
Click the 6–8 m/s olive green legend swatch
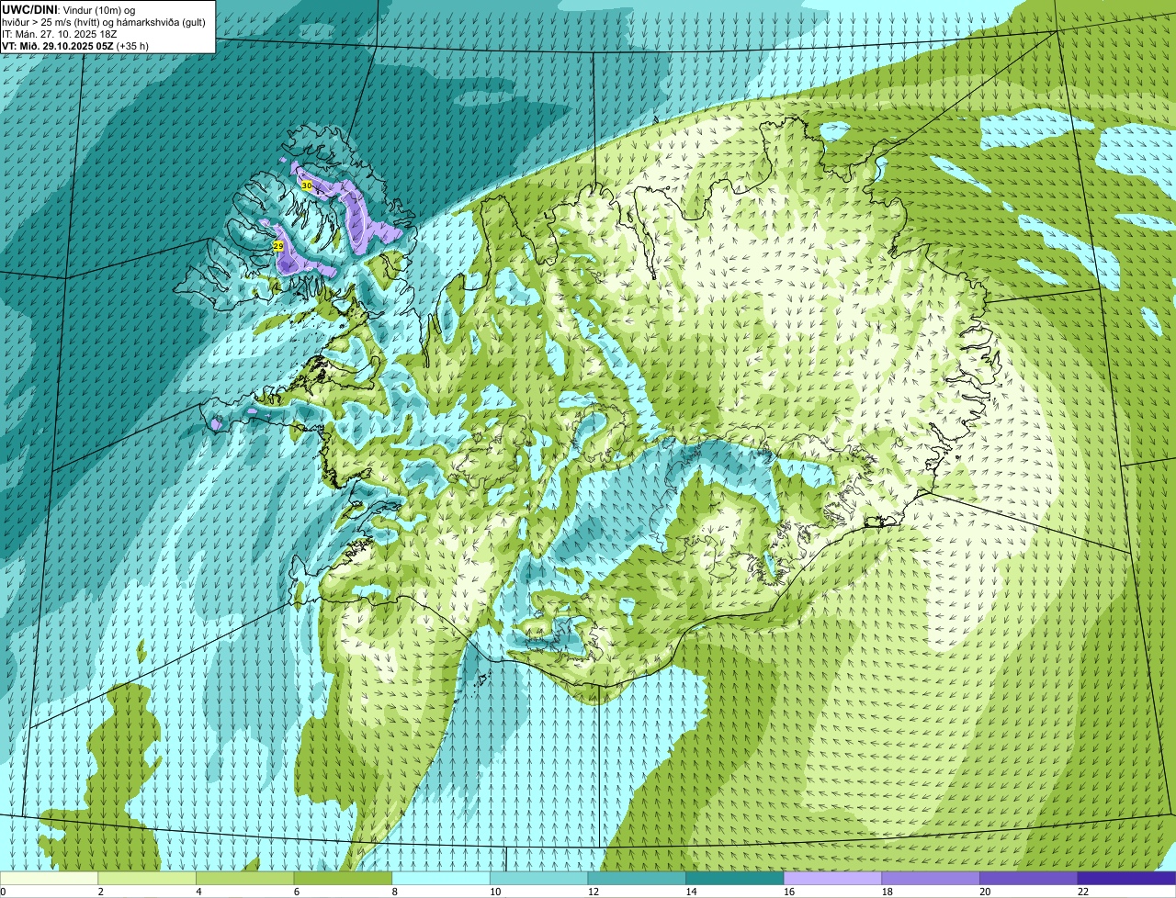pyautogui.click(x=343, y=878)
